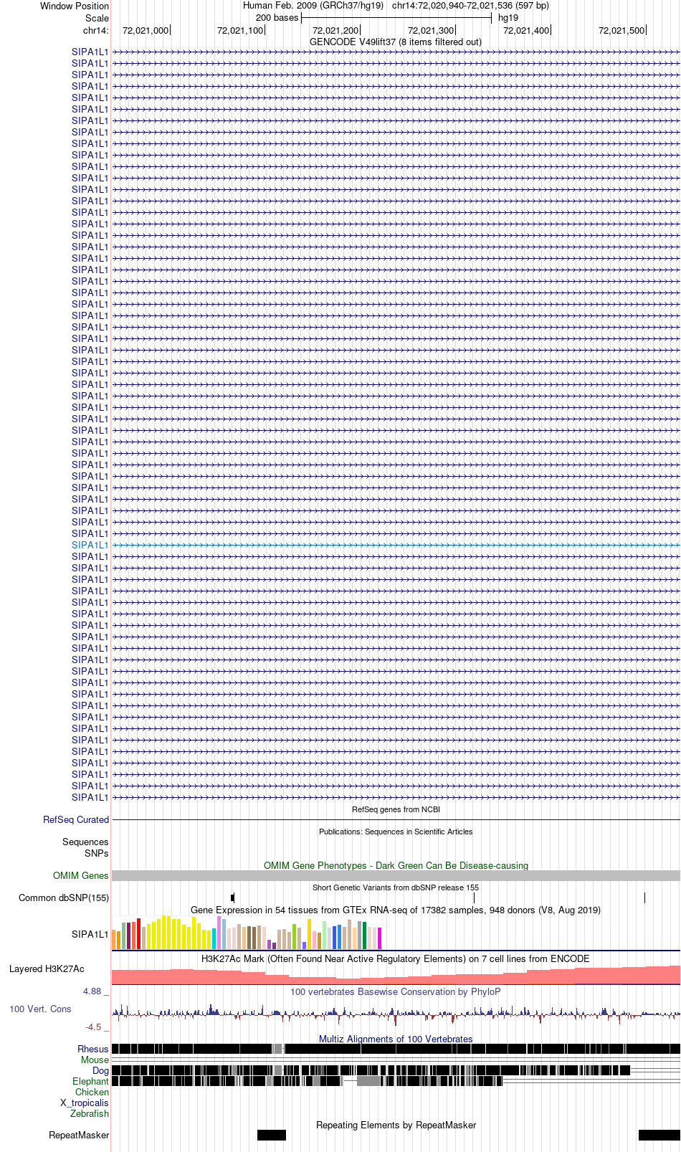This screenshot has height=1152, width=681.
Task: Click the Dog alignment block row
Action: point(396,1070)
